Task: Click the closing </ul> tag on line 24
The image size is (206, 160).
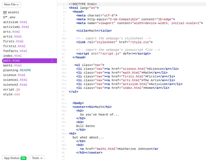Action: [73, 92]
